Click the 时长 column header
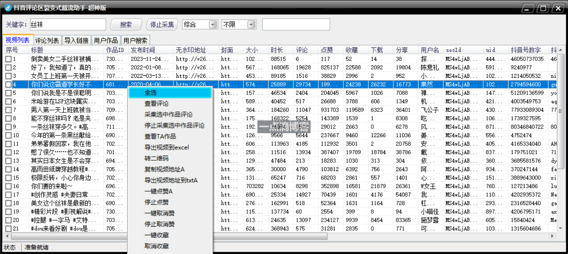The width and height of the screenshot is (568, 254). pyautogui.click(x=281, y=50)
